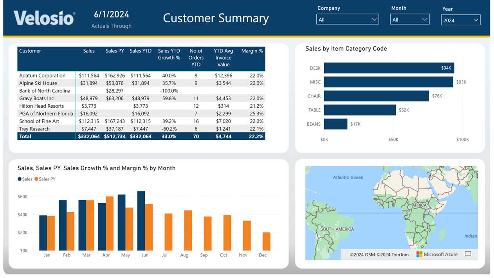The width and height of the screenshot is (494, 278).
Task: Sort the table by the Customer column header
Action: pyautogui.click(x=30, y=51)
